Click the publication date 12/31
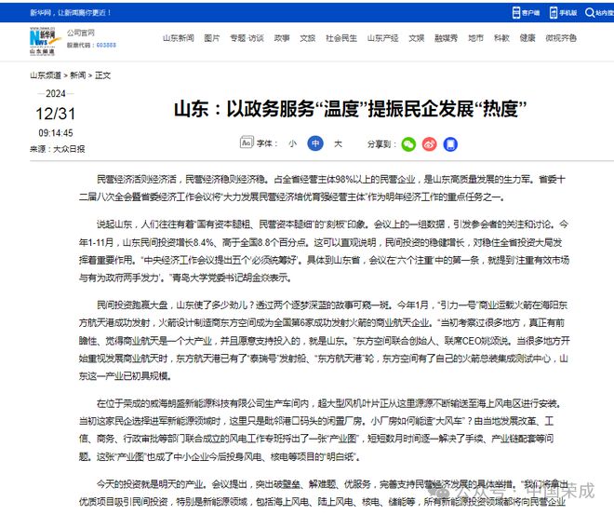The height and width of the screenshot is (515, 614). click(x=55, y=114)
